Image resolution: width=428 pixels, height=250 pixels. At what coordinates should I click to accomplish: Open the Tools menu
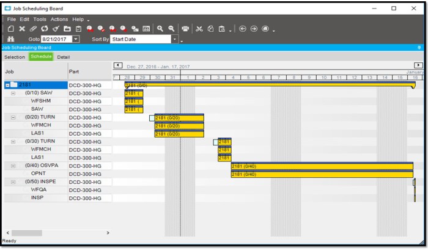(40, 20)
